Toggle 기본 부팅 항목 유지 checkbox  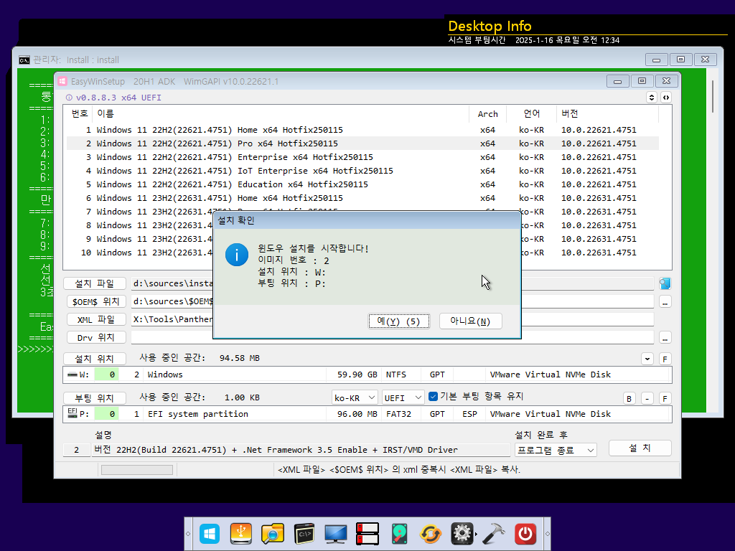click(x=433, y=396)
